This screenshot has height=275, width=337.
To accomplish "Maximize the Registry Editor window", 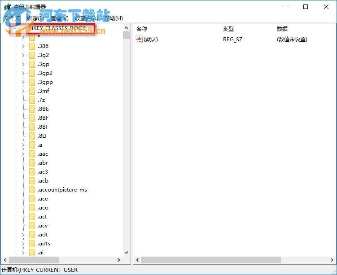I will coord(306,7).
